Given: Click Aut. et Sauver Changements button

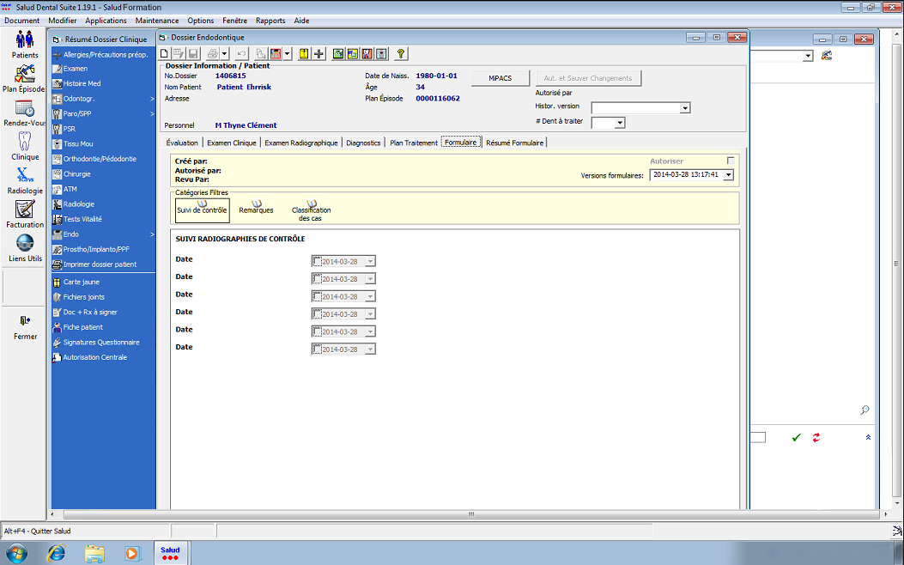Looking at the screenshot, I should 588,78.
